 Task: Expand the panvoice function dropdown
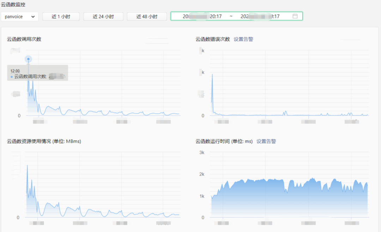pyautogui.click(x=20, y=17)
